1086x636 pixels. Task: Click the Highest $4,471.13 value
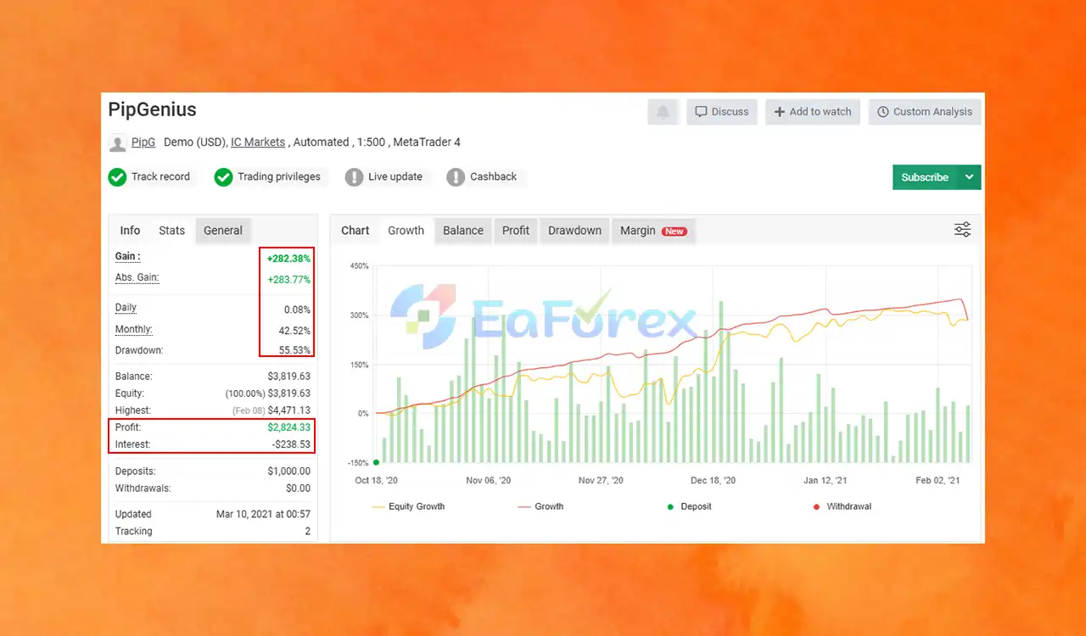click(x=288, y=410)
